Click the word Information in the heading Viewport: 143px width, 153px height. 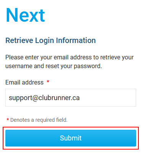[x=76, y=40]
